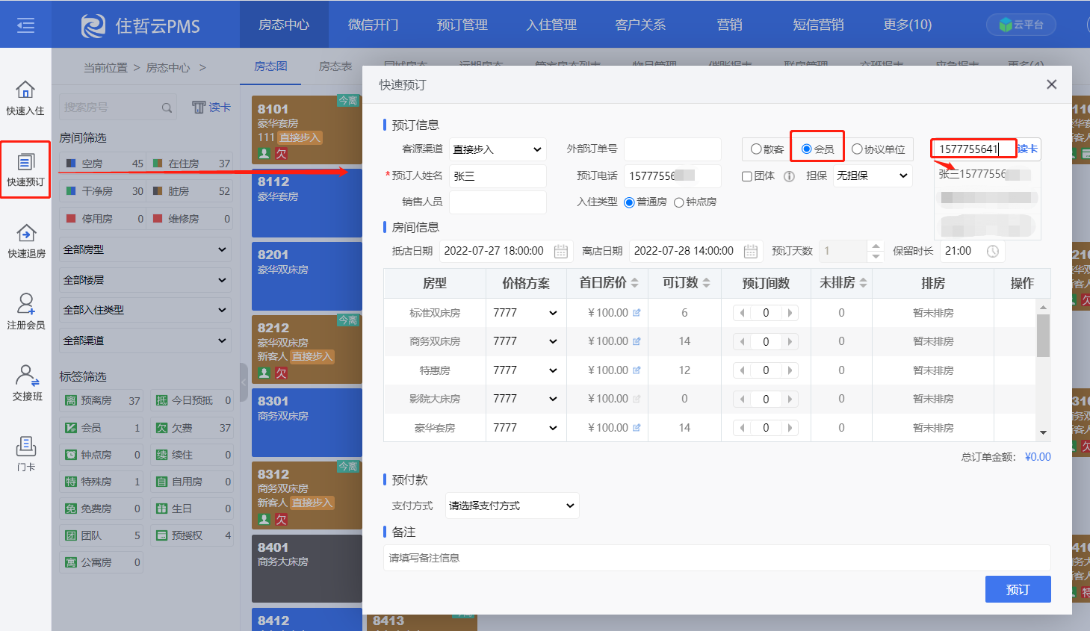Click info icon next to 团体
This screenshot has height=631, width=1090.
coord(789,176)
